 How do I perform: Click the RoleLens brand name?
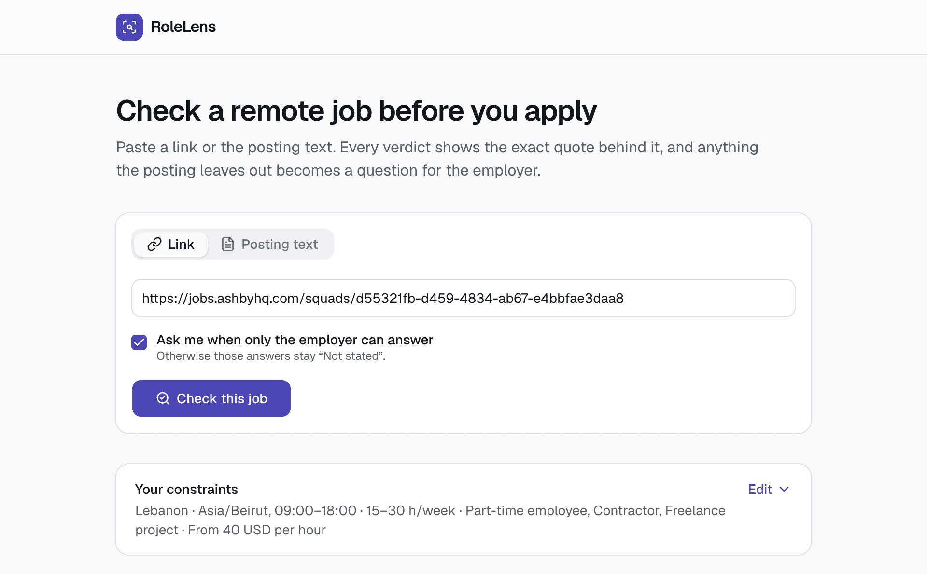click(x=183, y=27)
